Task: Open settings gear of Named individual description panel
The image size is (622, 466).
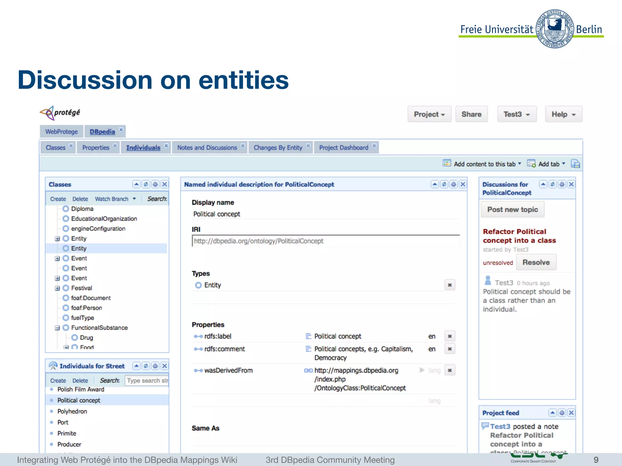Action: click(x=453, y=184)
